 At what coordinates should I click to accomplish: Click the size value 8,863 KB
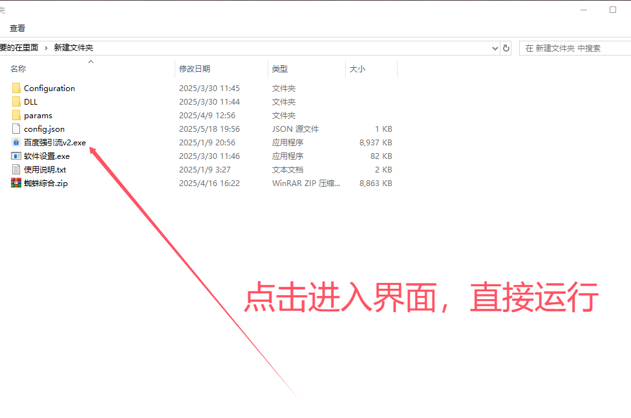click(x=376, y=183)
